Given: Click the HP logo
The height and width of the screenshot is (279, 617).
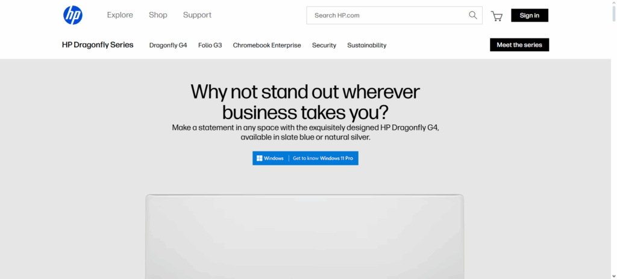Looking at the screenshot, I should click(73, 15).
